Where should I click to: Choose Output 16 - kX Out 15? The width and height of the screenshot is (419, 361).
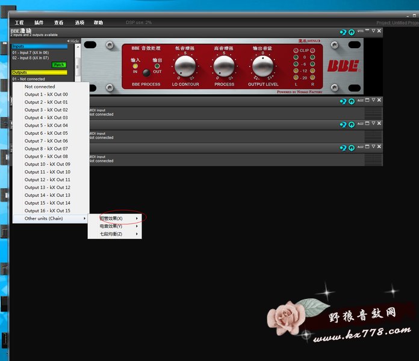pos(51,211)
